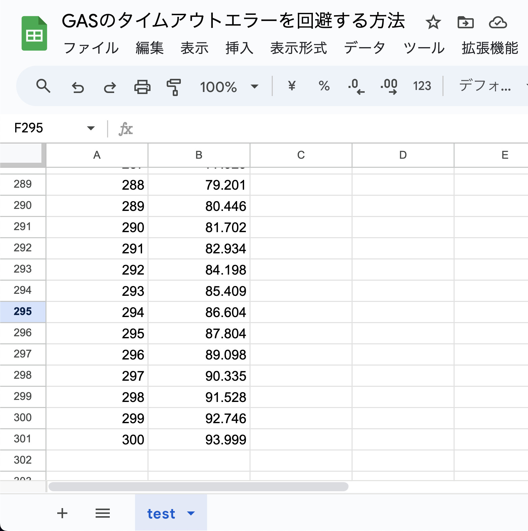Click cell containing 87.804
The height and width of the screenshot is (531, 528).
coord(199,333)
